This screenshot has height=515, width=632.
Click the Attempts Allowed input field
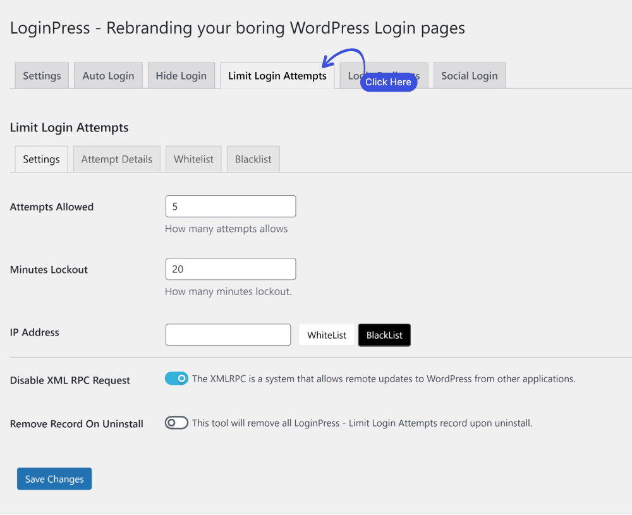click(x=231, y=207)
